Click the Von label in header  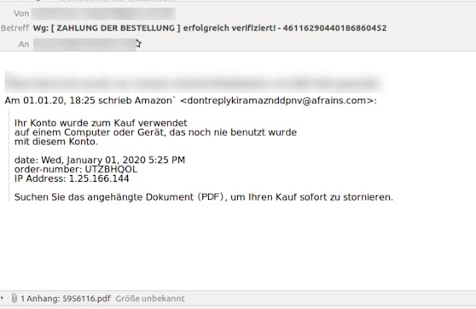click(x=21, y=14)
